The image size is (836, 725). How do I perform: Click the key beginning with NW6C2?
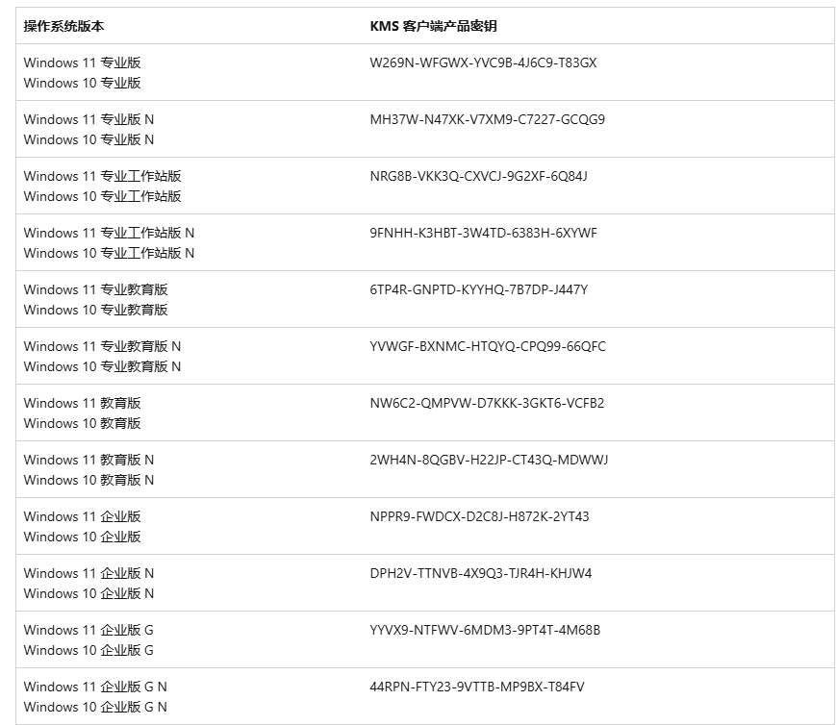(487, 403)
